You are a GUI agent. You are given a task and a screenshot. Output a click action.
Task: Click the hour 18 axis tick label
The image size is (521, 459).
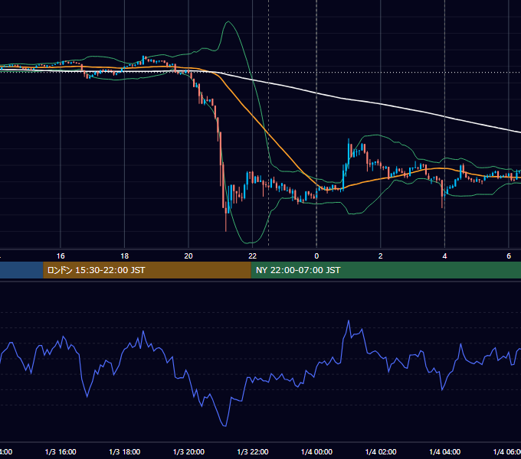pyautogui.click(x=125, y=256)
